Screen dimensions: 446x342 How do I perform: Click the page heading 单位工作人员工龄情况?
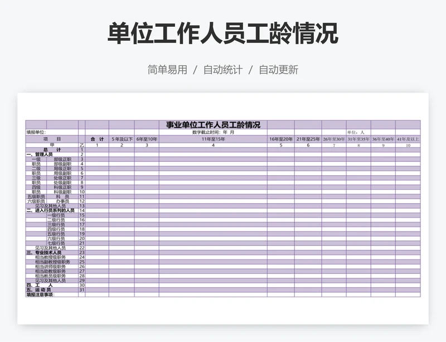tap(222, 33)
